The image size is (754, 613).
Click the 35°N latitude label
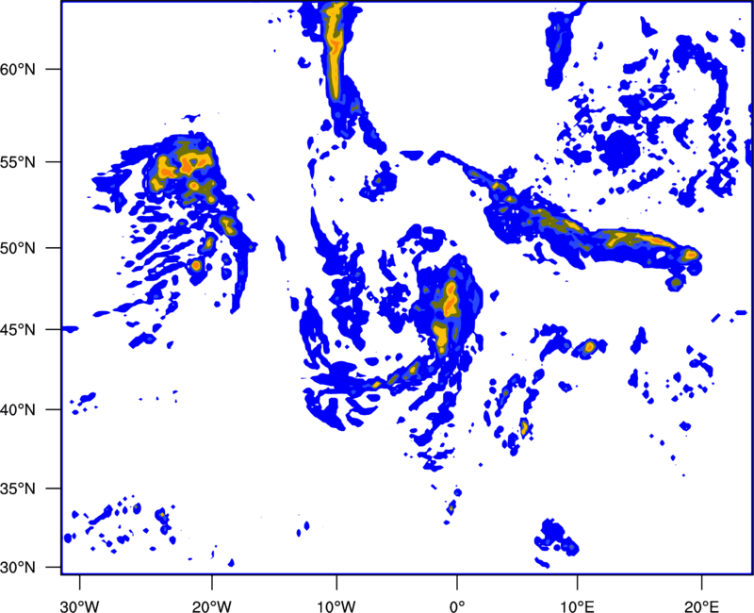(x=18, y=489)
